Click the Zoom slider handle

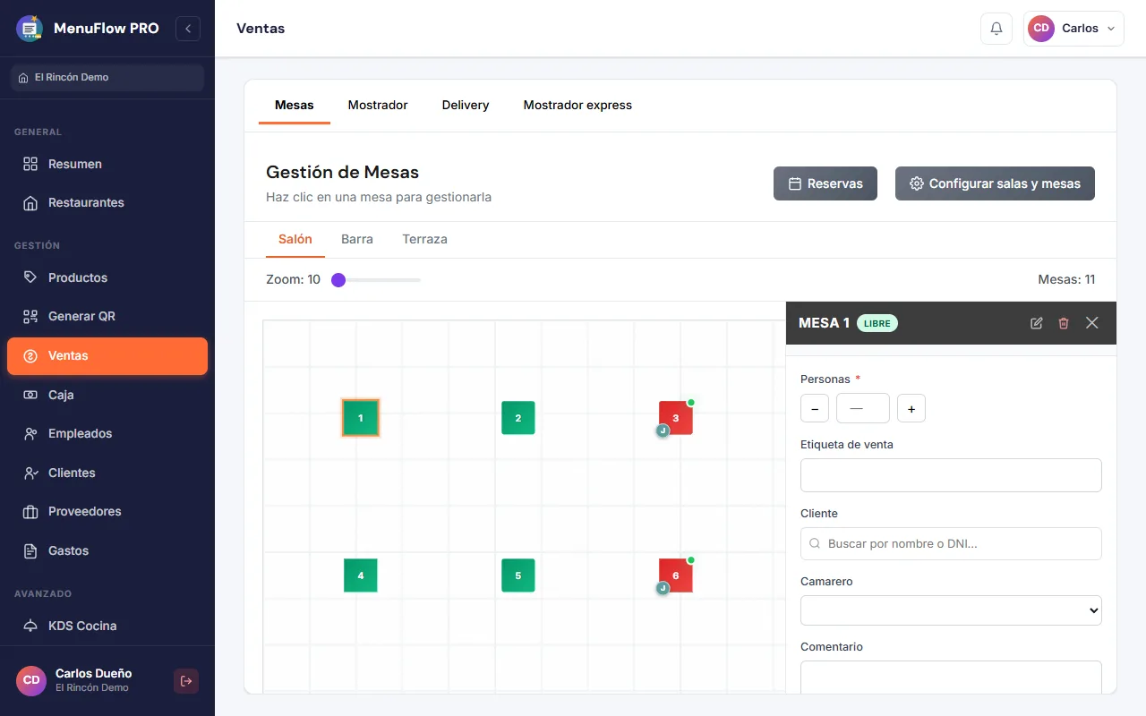pyautogui.click(x=338, y=280)
